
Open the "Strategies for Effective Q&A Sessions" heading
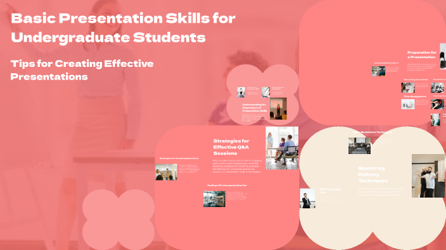(231, 147)
